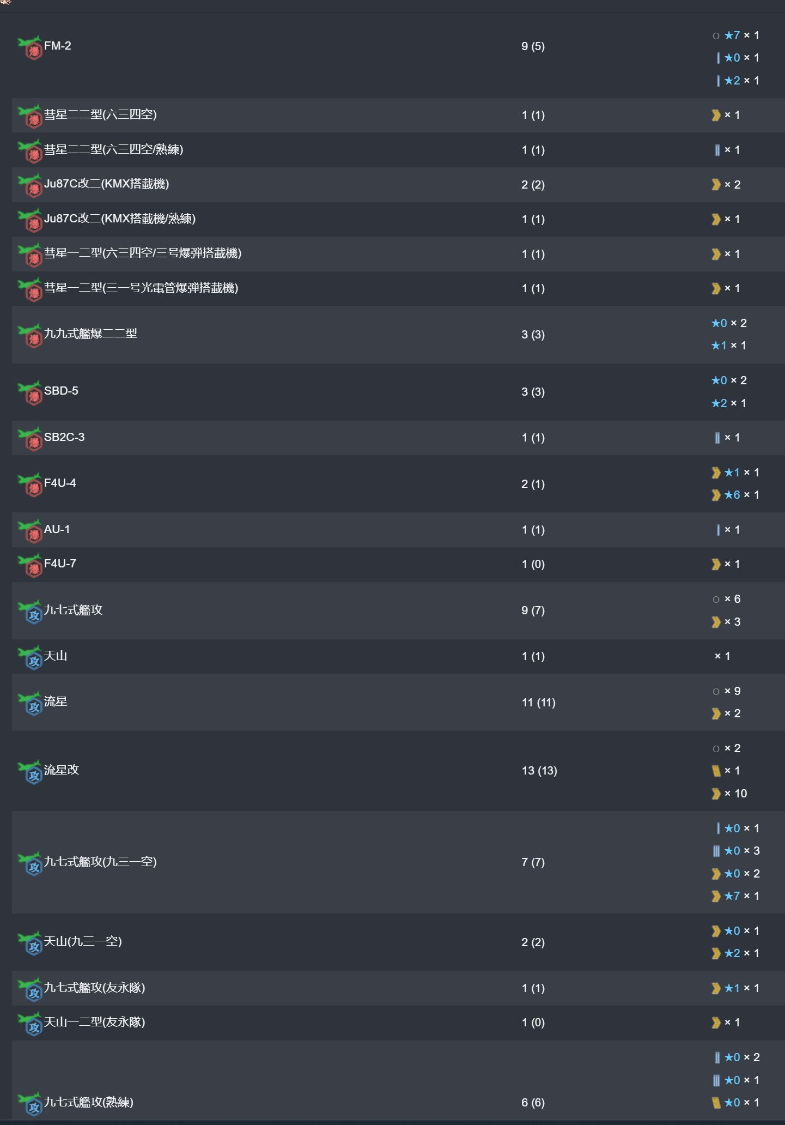
Task: Click the blue proficiency bars for SB2C-3
Action: (717, 438)
